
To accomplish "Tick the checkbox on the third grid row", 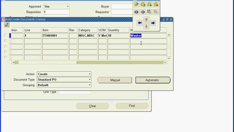I will (x=5, y=47).
